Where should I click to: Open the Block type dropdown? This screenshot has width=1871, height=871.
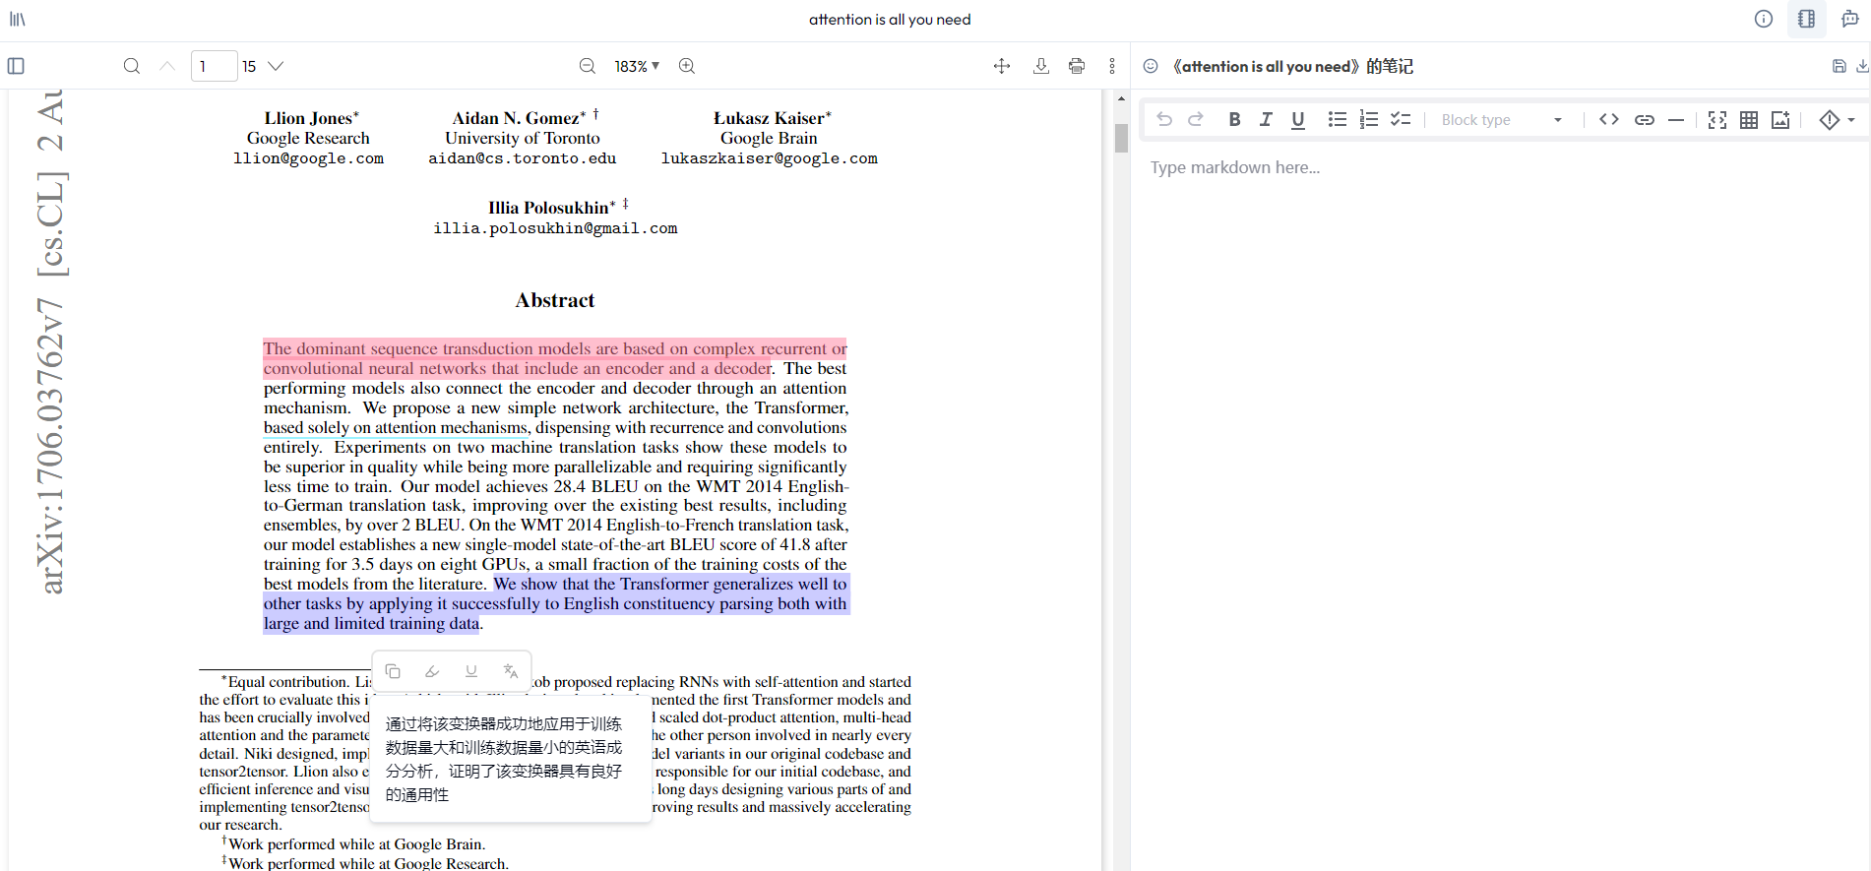[x=1502, y=120]
